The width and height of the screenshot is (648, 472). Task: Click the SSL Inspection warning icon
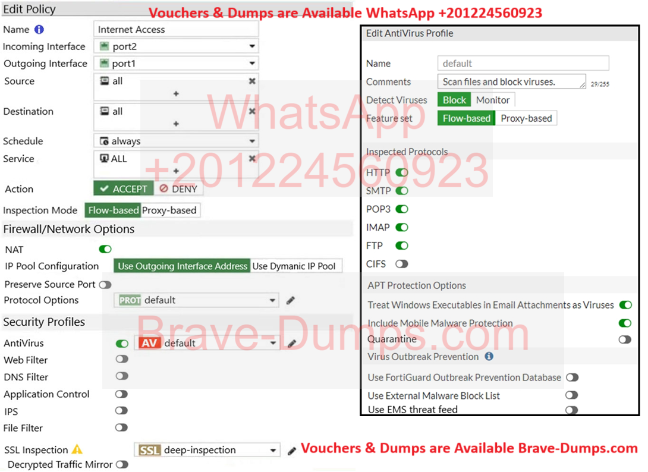pos(77,450)
